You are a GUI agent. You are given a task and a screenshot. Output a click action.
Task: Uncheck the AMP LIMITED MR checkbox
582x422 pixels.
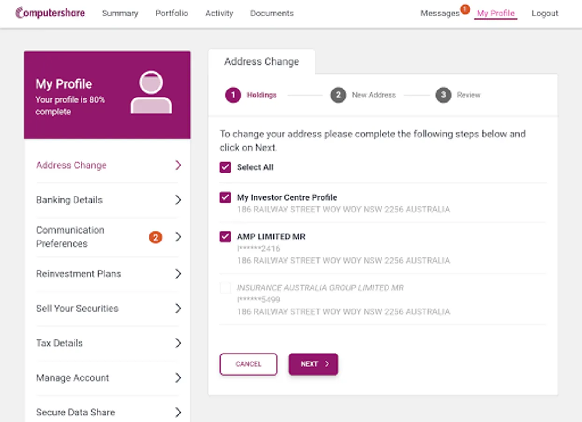pos(225,236)
